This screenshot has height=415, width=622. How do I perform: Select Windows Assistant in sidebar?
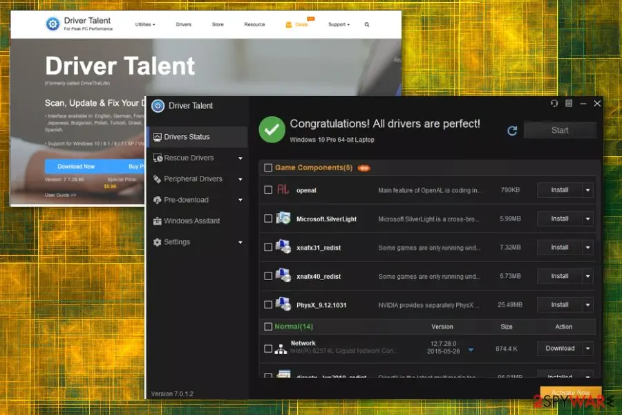pyautogui.click(x=198, y=221)
